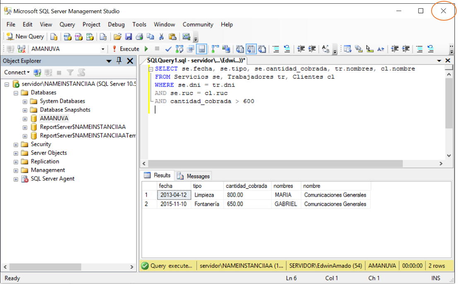Toggle results pane visibility
This screenshot has width=458, height=284.
201,49
